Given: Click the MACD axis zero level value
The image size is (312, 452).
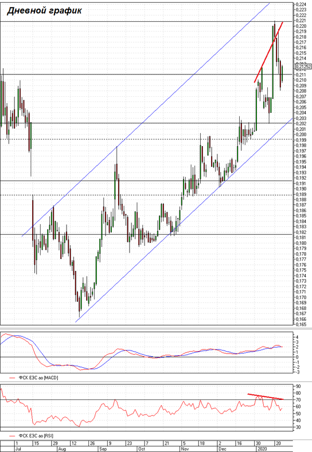Looking at the screenshot, I should 297,357.
